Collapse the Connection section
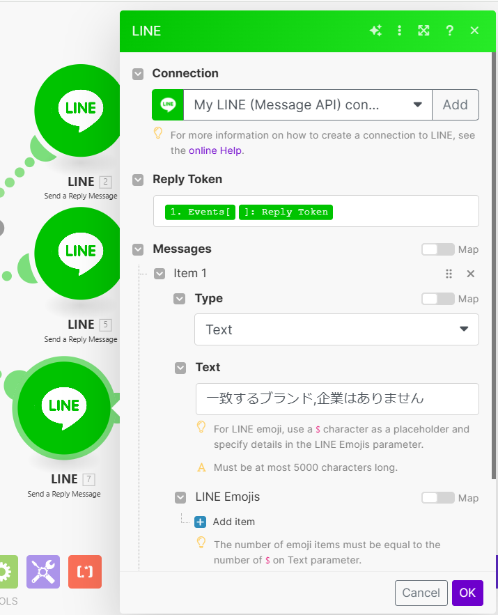 pos(138,74)
